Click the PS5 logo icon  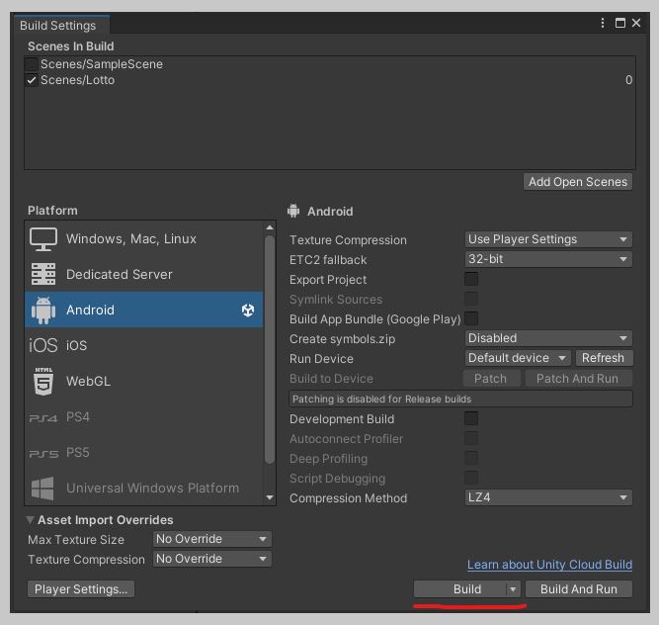pos(43,453)
